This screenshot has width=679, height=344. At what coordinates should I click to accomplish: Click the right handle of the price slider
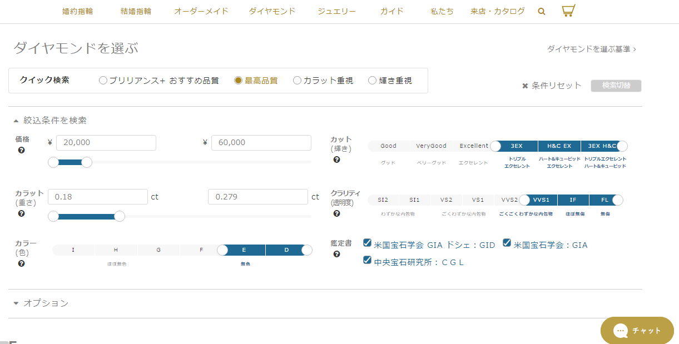87,162
